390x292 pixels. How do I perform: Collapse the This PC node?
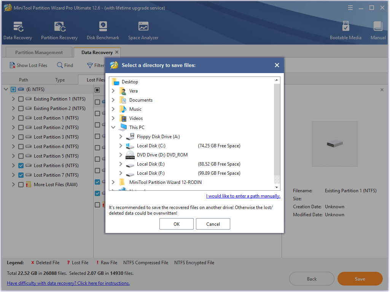[113, 128]
